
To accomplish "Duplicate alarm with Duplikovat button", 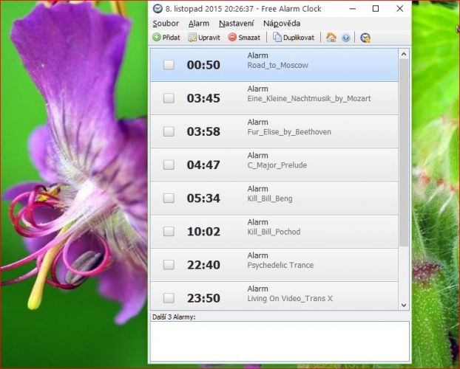I will (x=294, y=38).
